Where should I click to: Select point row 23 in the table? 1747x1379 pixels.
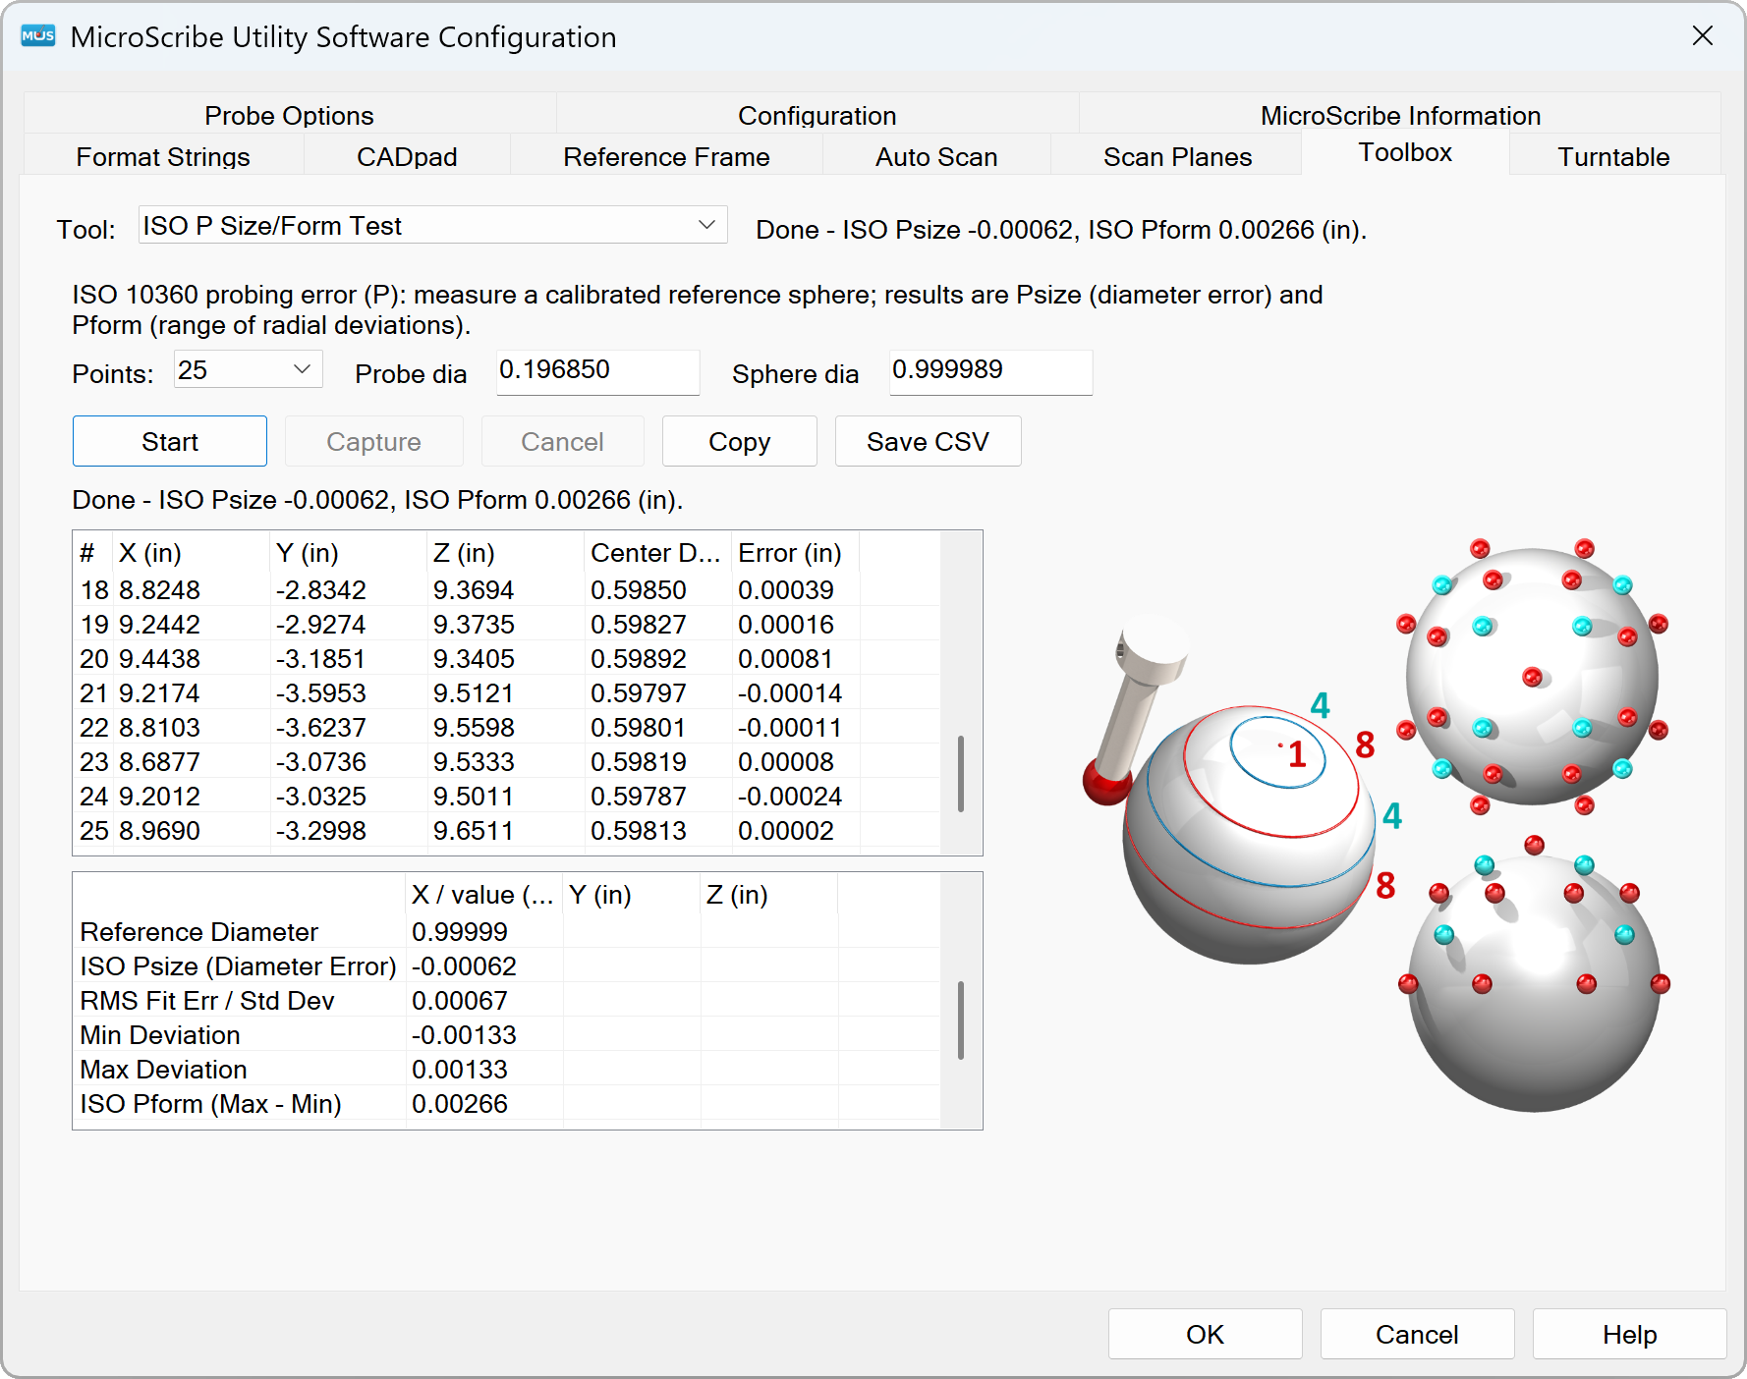pyautogui.click(x=506, y=761)
